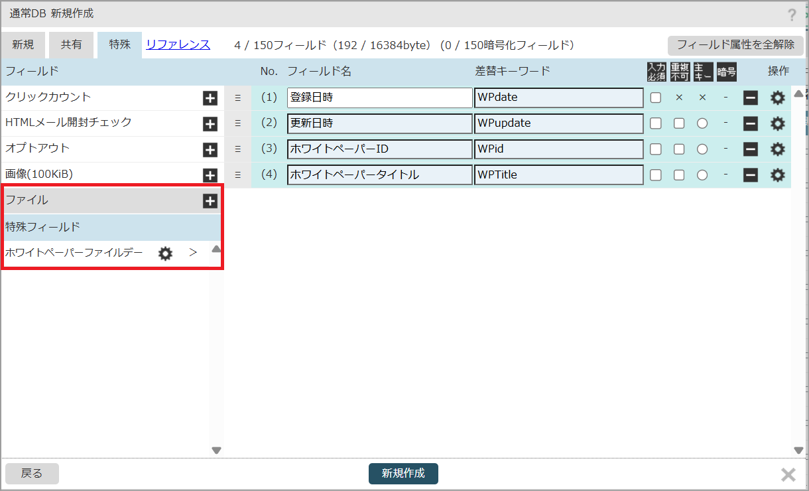Switch to the 共有 tab
Viewport: 809px width, 491px height.
pos(72,45)
